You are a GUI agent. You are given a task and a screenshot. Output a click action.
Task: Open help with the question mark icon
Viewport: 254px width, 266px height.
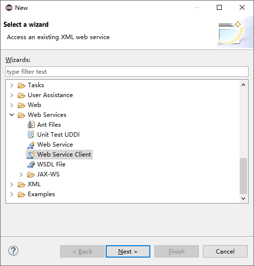tap(13, 251)
